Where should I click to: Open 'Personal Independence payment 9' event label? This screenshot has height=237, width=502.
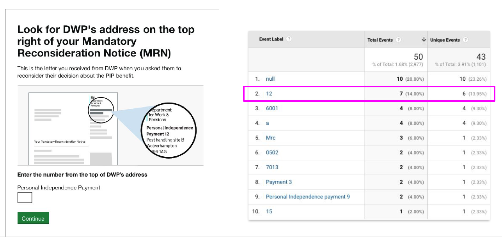[308, 196]
